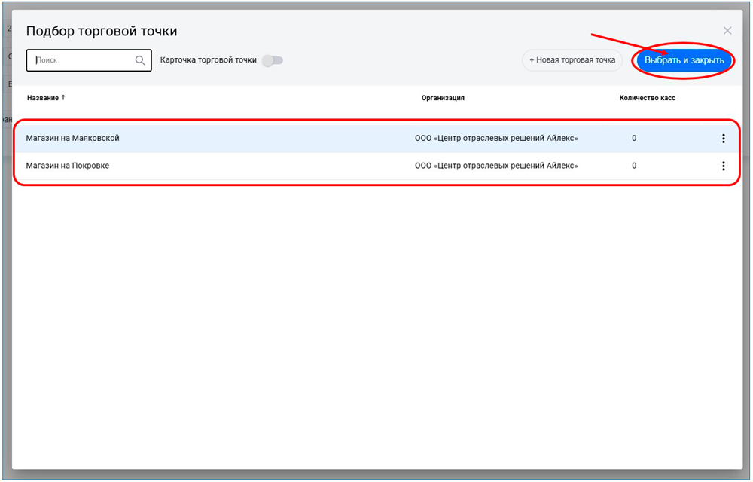
Task: Close the Подбор торговой точки dialog
Action: click(727, 31)
